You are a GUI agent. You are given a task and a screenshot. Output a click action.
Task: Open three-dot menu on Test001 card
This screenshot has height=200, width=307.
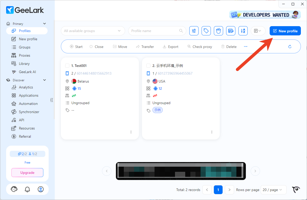[131, 132]
